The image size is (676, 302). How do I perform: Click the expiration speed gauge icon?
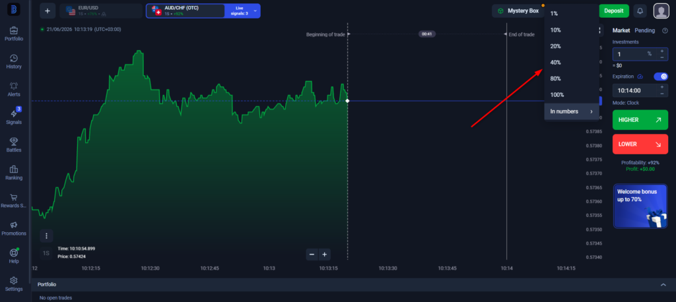click(x=640, y=76)
